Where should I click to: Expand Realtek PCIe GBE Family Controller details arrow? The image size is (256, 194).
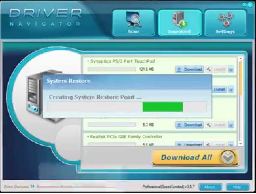click(231, 144)
